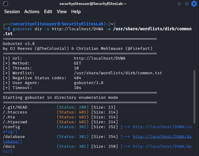Click the Status: 200 text

(x=73, y=107)
